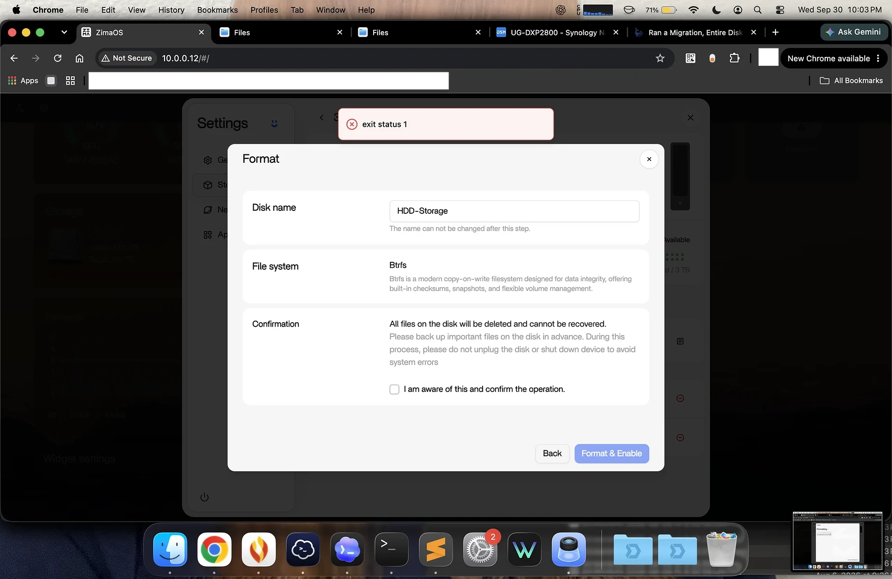The height and width of the screenshot is (579, 892).
Task: Open All Bookmarks folder
Action: [851, 81]
